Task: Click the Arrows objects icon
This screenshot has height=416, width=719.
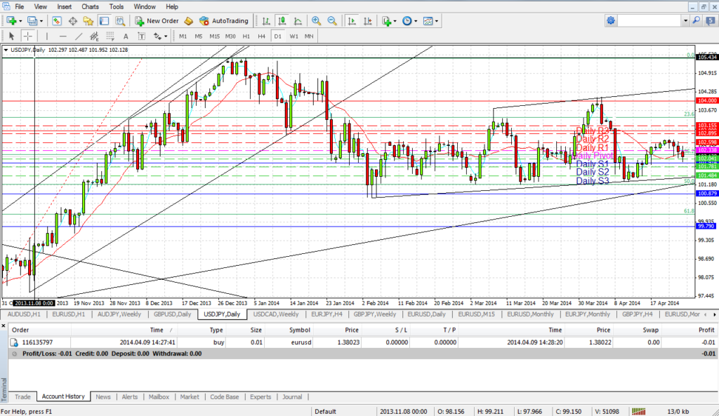Action: tap(157, 36)
